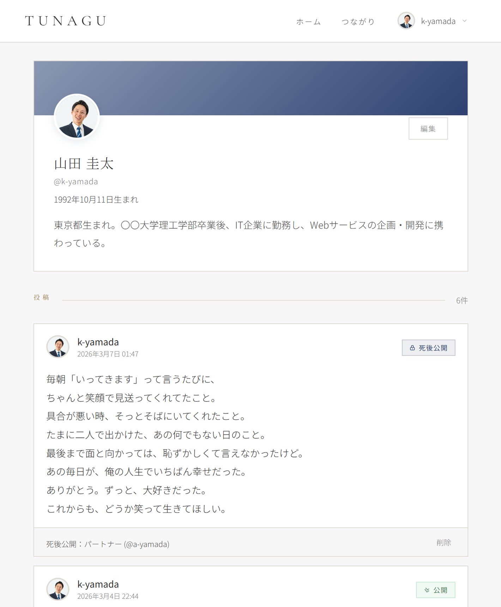Click the line これからも、どうか笑って生きてほしい。
Screen dimensions: 501x607
[137, 509]
